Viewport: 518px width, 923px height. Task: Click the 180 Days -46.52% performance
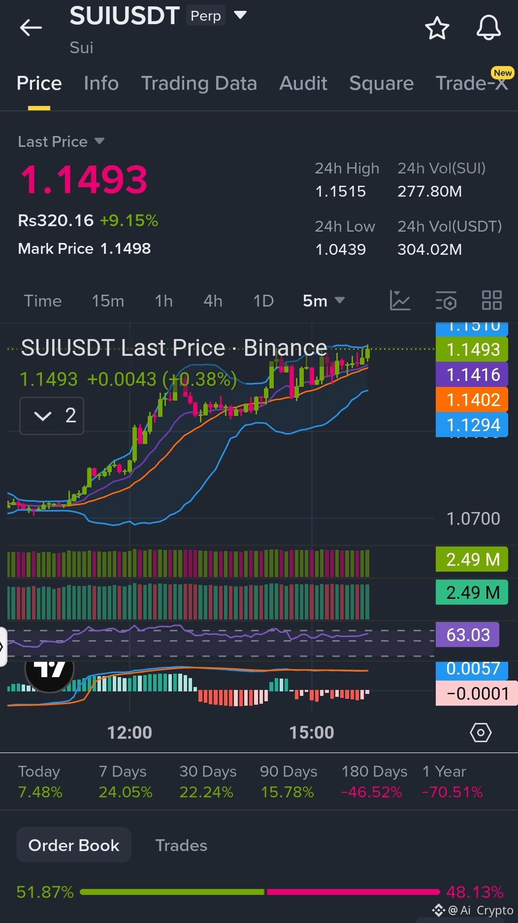[x=374, y=782]
